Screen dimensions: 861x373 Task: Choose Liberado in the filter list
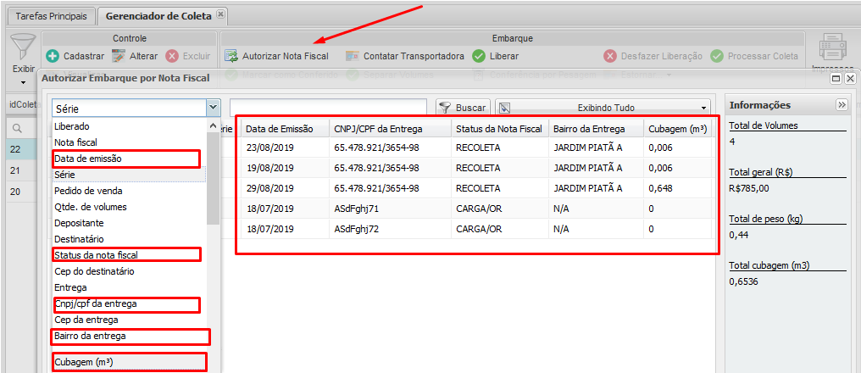129,126
